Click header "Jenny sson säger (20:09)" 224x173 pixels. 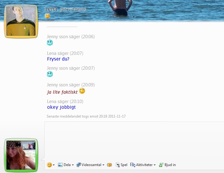click(x=71, y=85)
